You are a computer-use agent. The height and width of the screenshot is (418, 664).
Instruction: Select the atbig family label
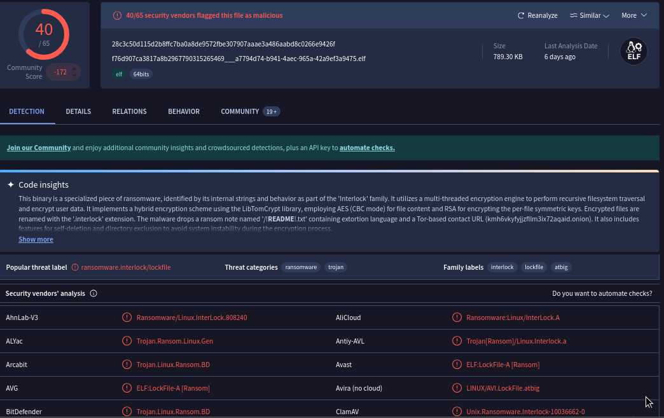[561, 267]
